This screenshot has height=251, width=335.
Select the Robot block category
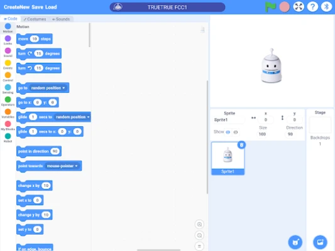point(8,138)
